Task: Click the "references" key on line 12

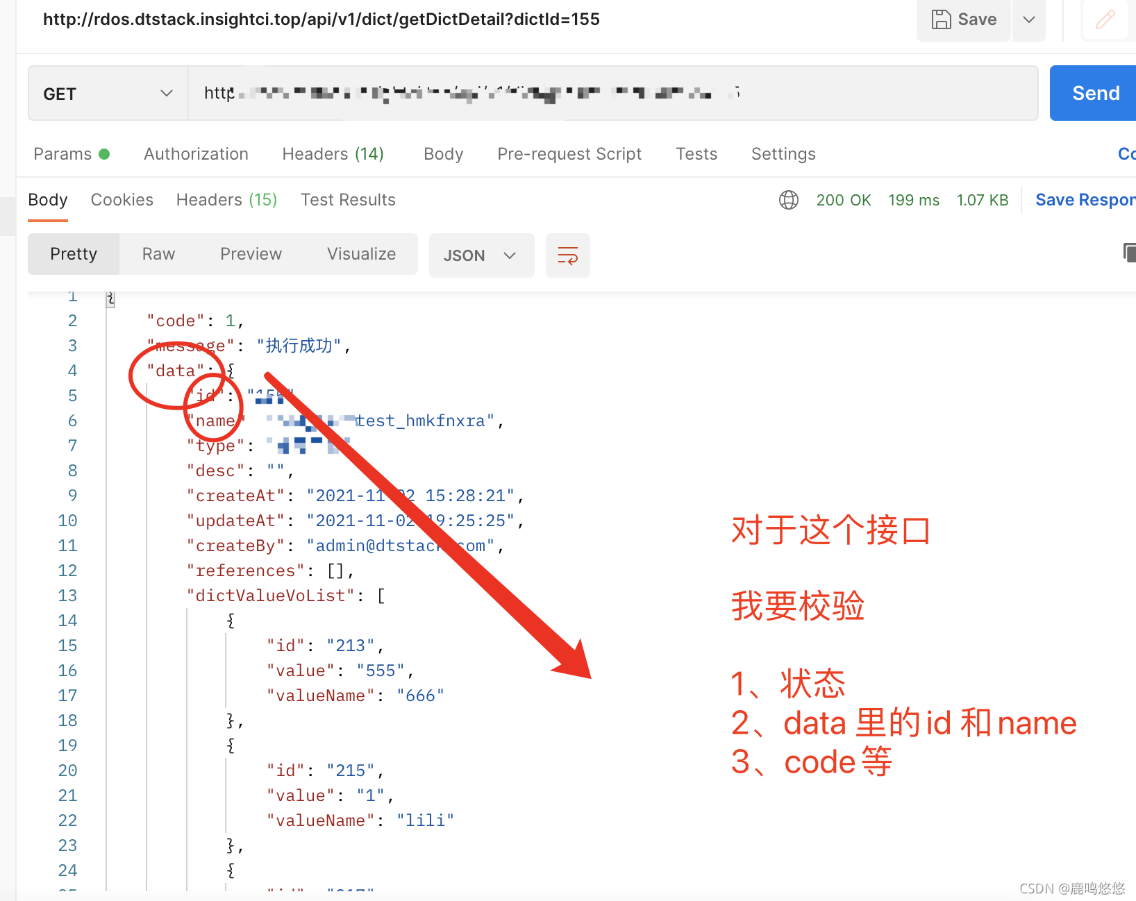Action: coord(246,571)
